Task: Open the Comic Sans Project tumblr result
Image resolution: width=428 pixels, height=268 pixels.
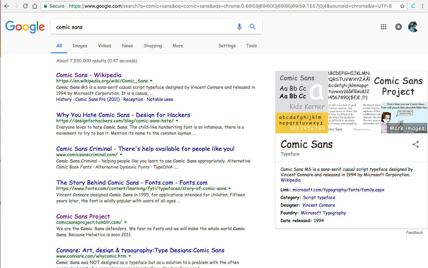Action: click(83, 216)
